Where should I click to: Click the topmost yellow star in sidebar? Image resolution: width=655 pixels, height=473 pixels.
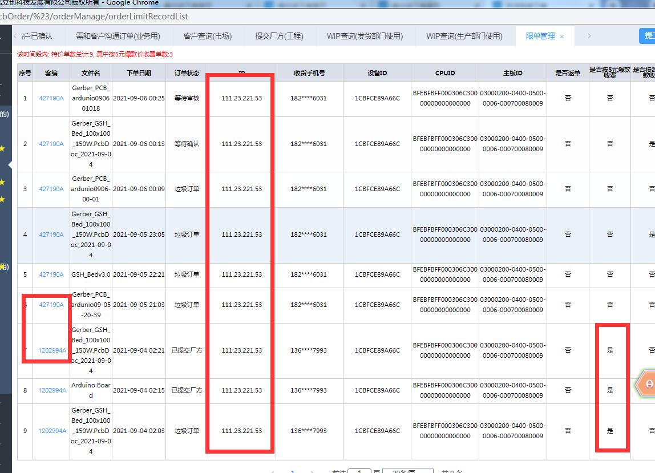(3, 148)
